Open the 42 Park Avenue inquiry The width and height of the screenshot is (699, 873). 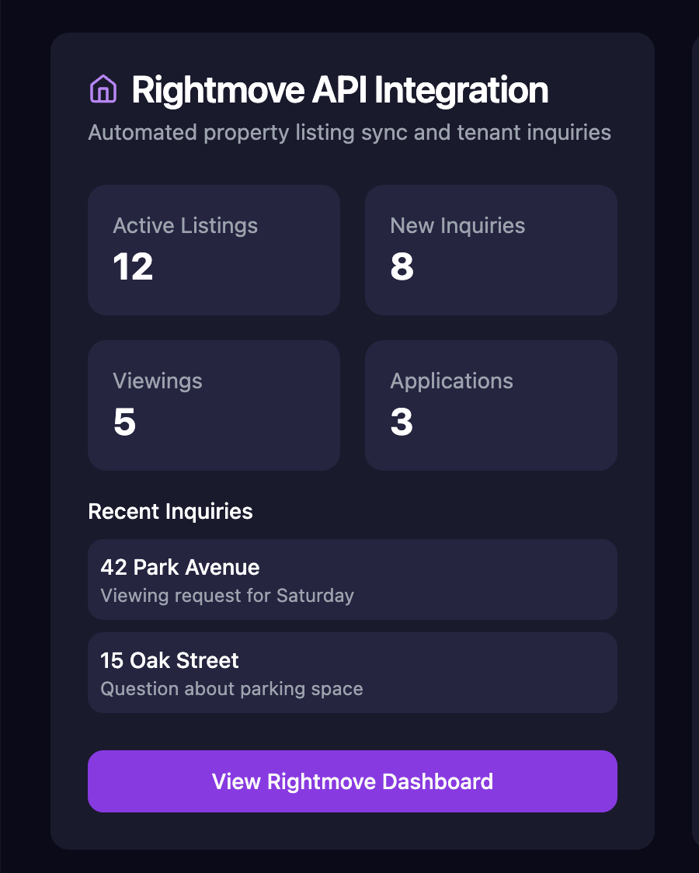[352, 579]
